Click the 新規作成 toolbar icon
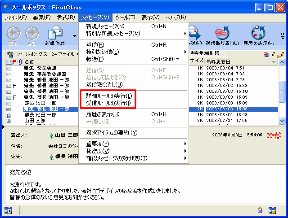This screenshot has height=218, width=288. [55, 34]
